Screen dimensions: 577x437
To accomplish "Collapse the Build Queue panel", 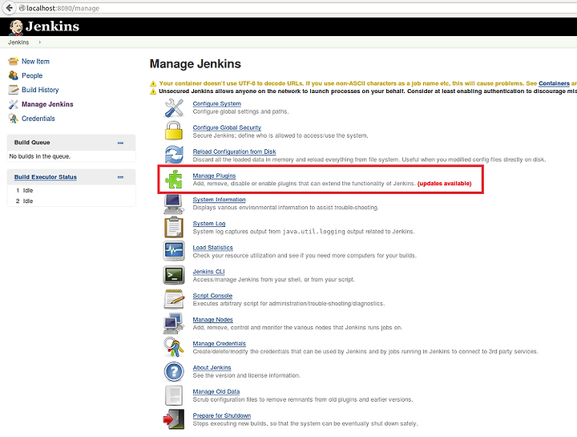I will pyautogui.click(x=120, y=143).
